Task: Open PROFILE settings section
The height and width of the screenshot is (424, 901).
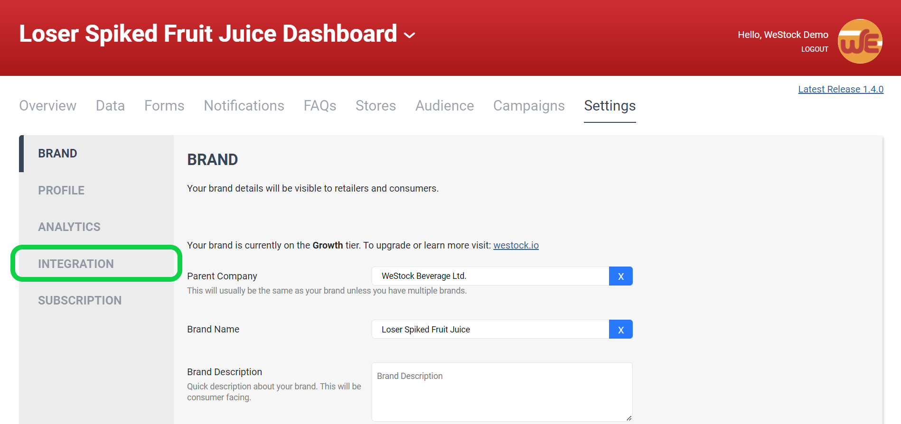Action: (96, 190)
